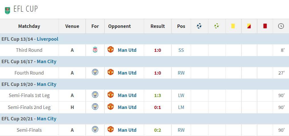Open Liverpool link in EFL Cup 13/14 heading
The image size is (289, 136).
point(47,39)
